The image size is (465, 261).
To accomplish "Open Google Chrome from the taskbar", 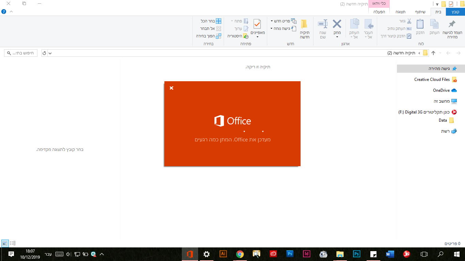I will (x=240, y=254).
